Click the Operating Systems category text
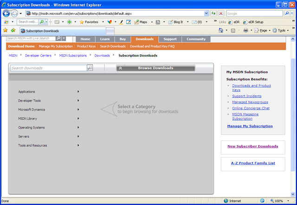Screen dimensions: 297x205 (x=31, y=128)
